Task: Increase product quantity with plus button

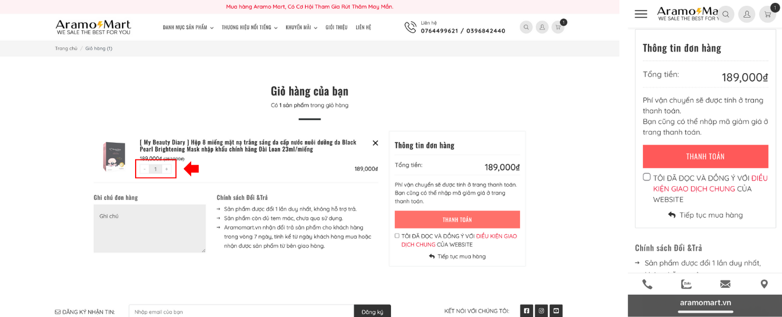Action: [x=167, y=169]
